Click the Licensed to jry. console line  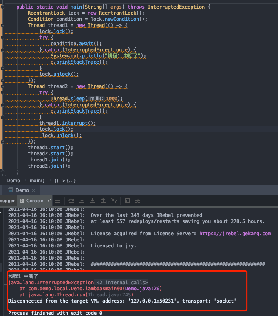pyautogui.click(x=113, y=246)
